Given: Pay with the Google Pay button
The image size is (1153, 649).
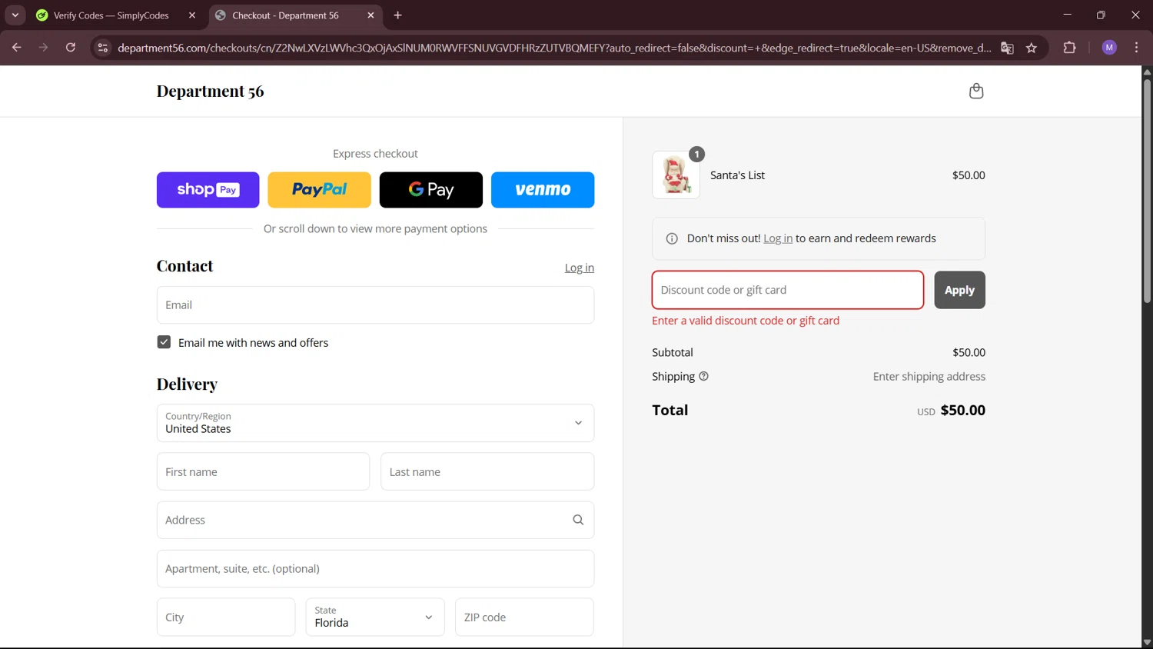Looking at the screenshot, I should coord(430,190).
